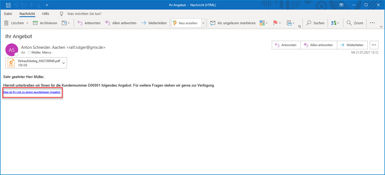Expand the translate options dropdown
This screenshot has height=175, width=385.
tap(335, 23)
